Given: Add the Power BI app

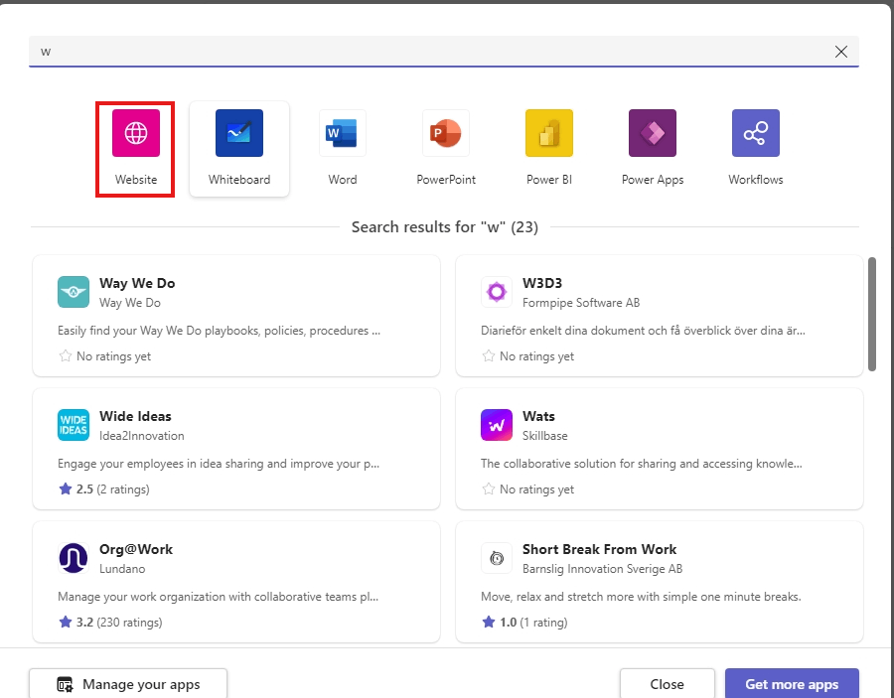Looking at the screenshot, I should (x=549, y=133).
